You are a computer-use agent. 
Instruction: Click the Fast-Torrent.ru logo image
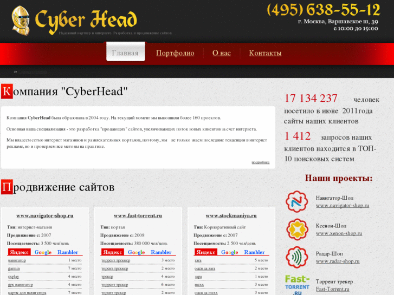click(297, 285)
